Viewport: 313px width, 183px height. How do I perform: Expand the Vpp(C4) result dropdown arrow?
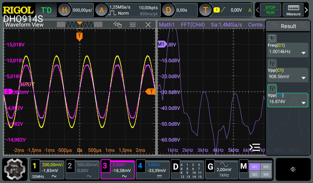pyautogui.click(x=304, y=103)
